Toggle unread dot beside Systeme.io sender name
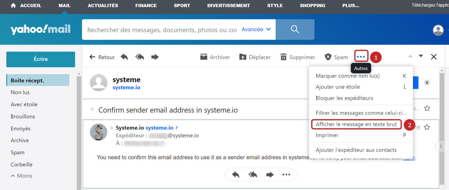 coord(112,128)
